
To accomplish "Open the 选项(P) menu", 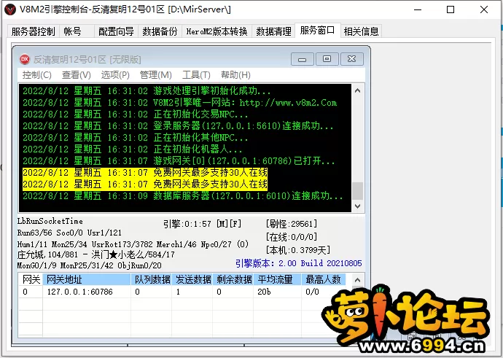I will tap(115, 75).
